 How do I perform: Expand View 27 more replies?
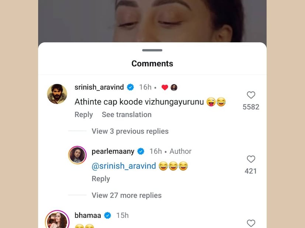(x=126, y=195)
